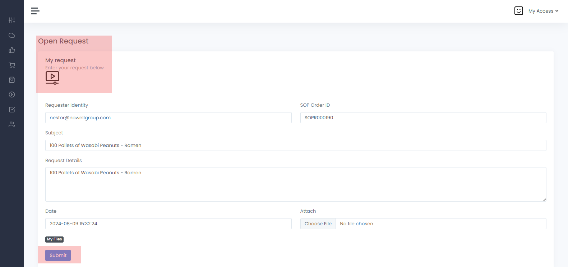Focus the SOP Order ID field
568x267 pixels.
click(x=423, y=118)
